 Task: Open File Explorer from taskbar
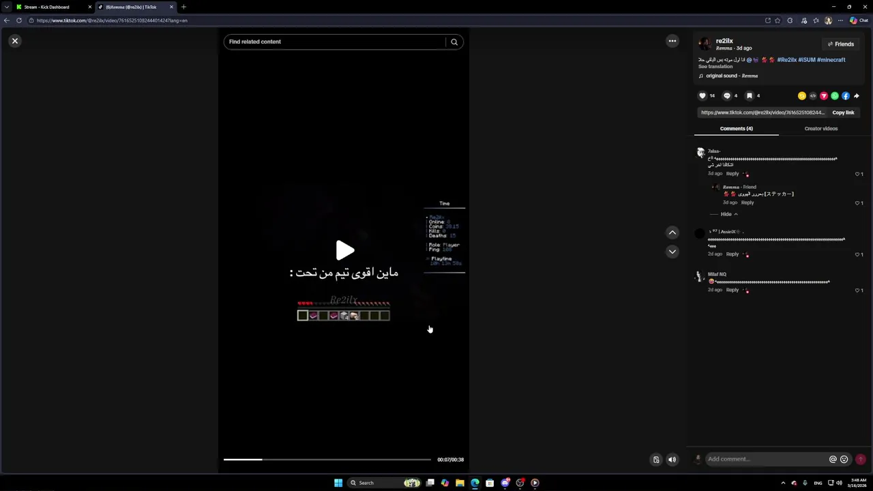pyautogui.click(x=460, y=483)
